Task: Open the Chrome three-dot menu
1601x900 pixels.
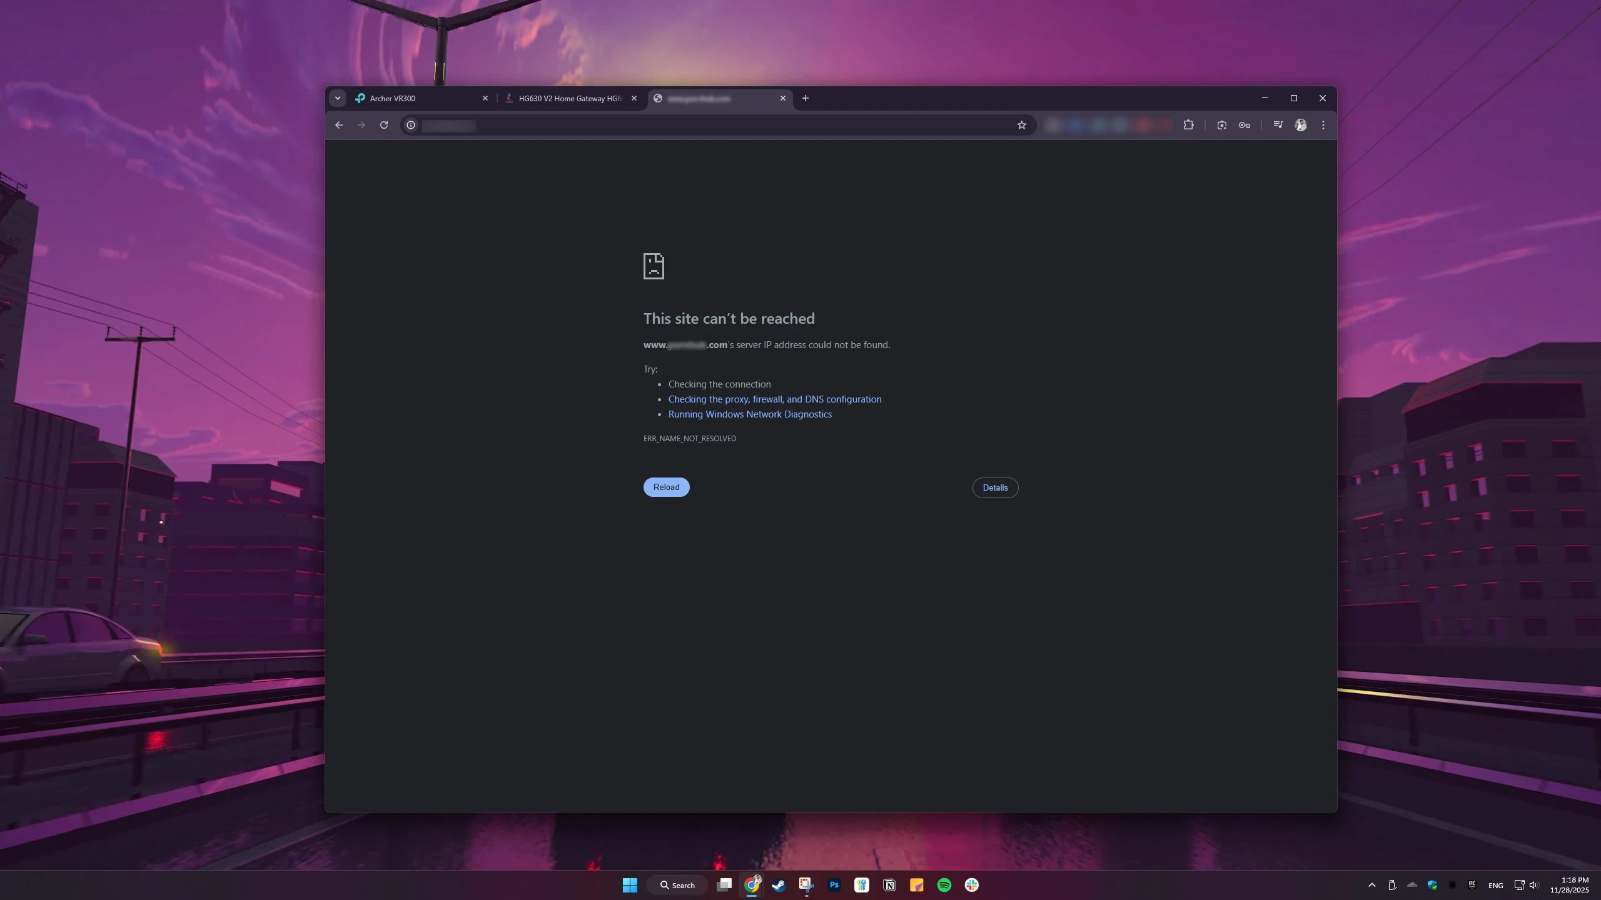Action: pos(1323,125)
